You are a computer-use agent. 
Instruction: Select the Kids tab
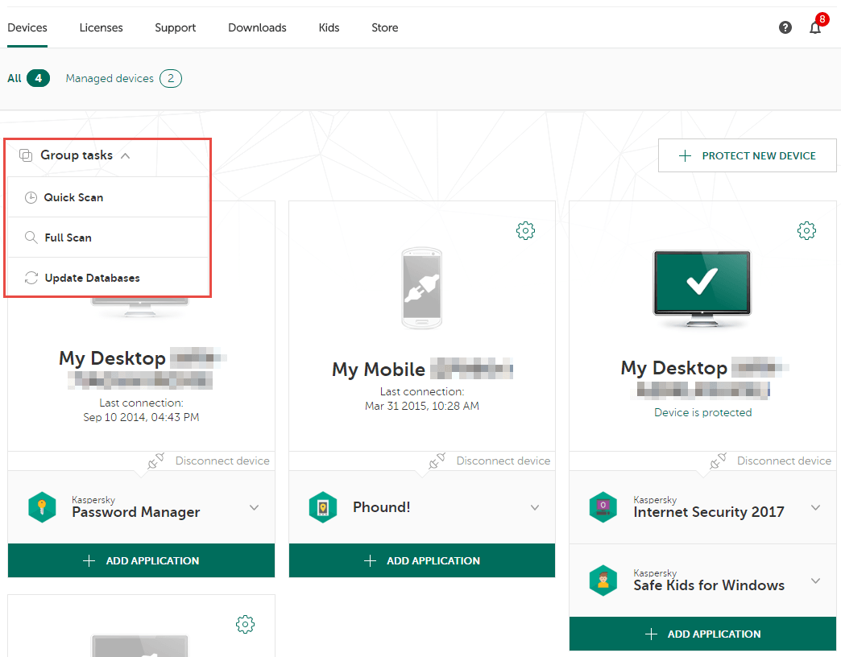pos(329,27)
